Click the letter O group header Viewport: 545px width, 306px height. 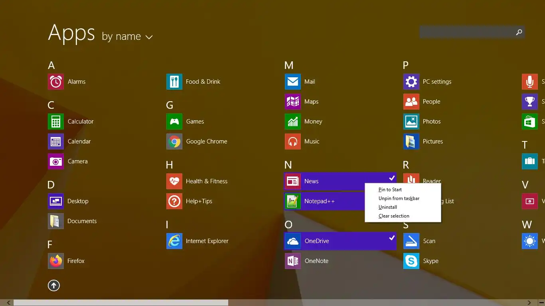(x=288, y=225)
